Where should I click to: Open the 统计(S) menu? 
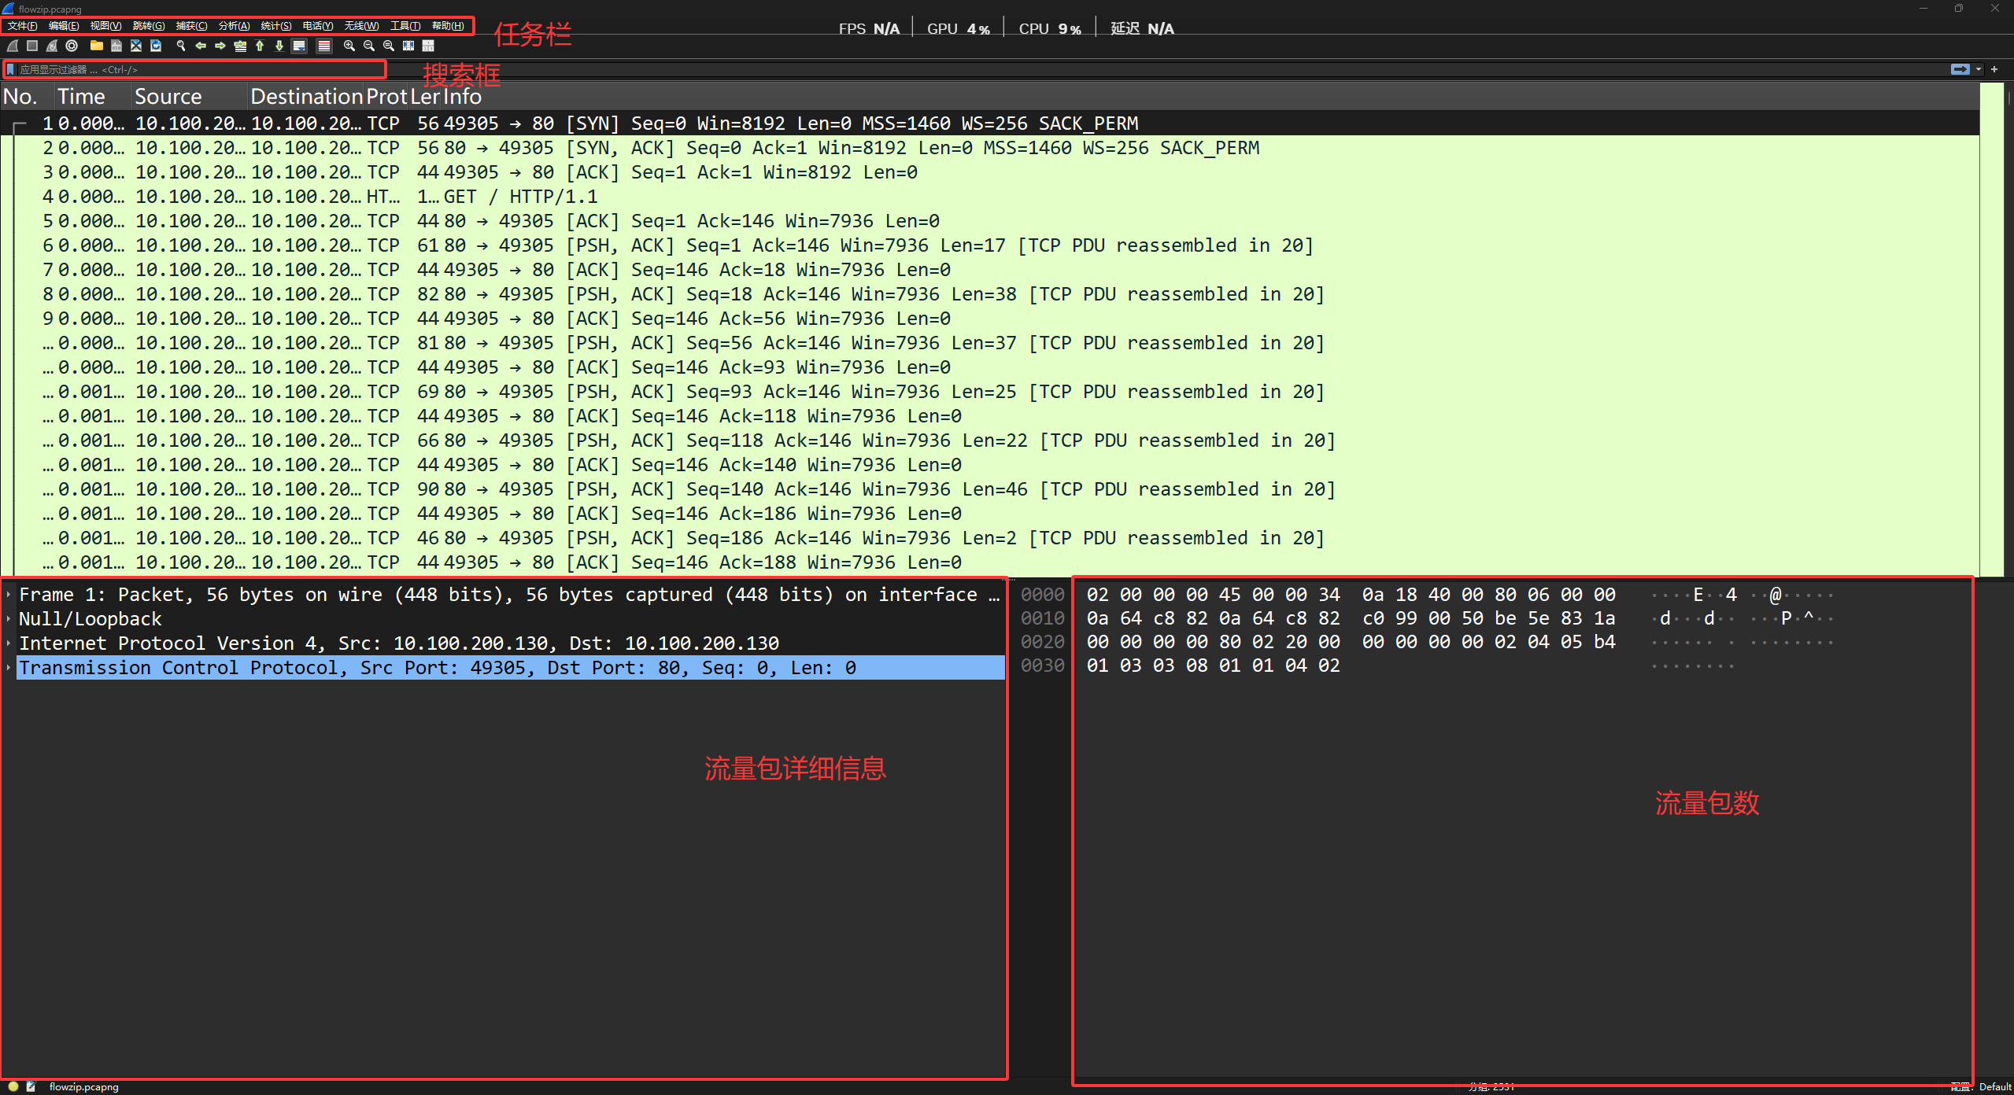275,26
